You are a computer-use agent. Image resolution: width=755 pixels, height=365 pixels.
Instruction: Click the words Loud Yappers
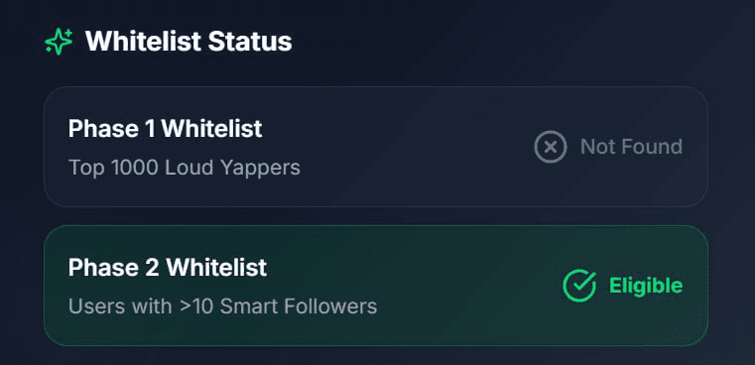point(232,168)
